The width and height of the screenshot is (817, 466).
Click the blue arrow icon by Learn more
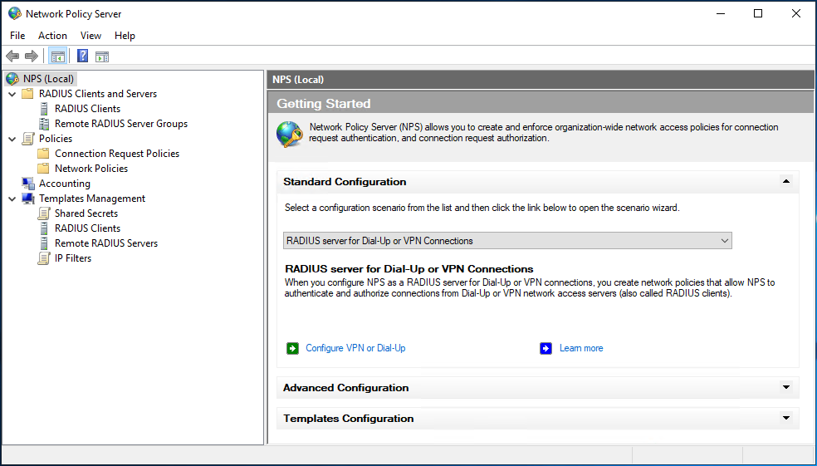tap(546, 348)
